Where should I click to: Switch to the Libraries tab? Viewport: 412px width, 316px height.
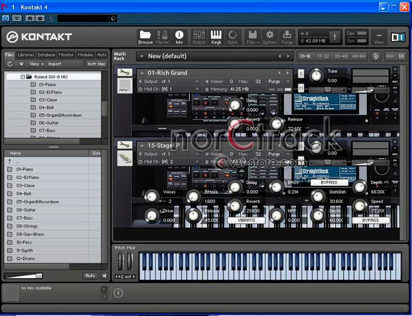(x=26, y=55)
